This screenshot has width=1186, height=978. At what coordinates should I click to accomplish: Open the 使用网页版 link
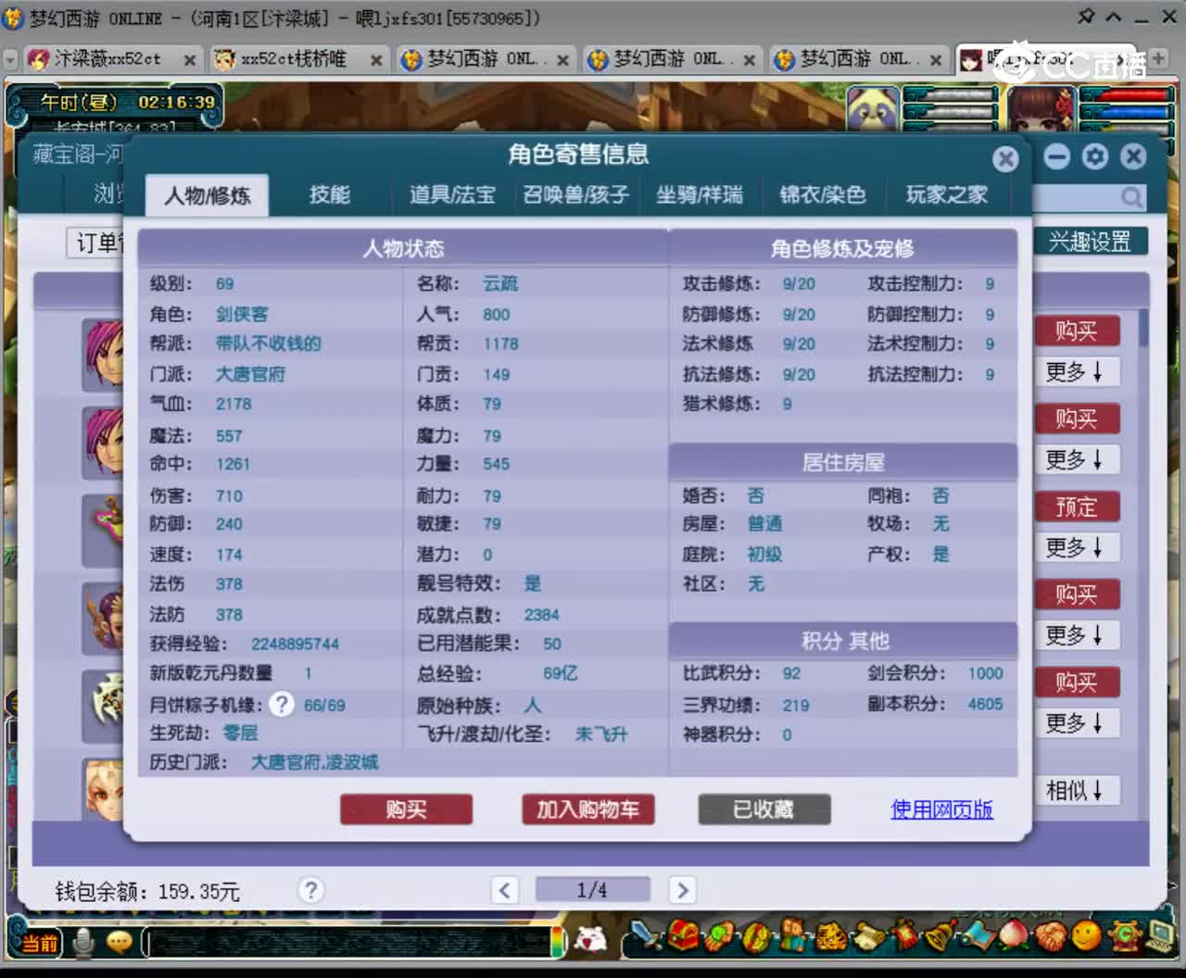click(941, 809)
